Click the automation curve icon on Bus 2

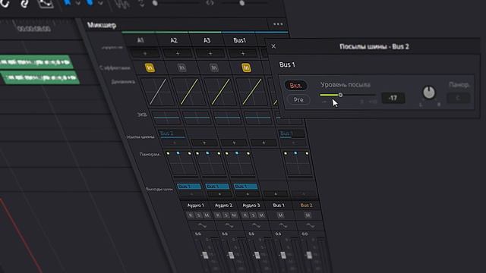click(310, 225)
